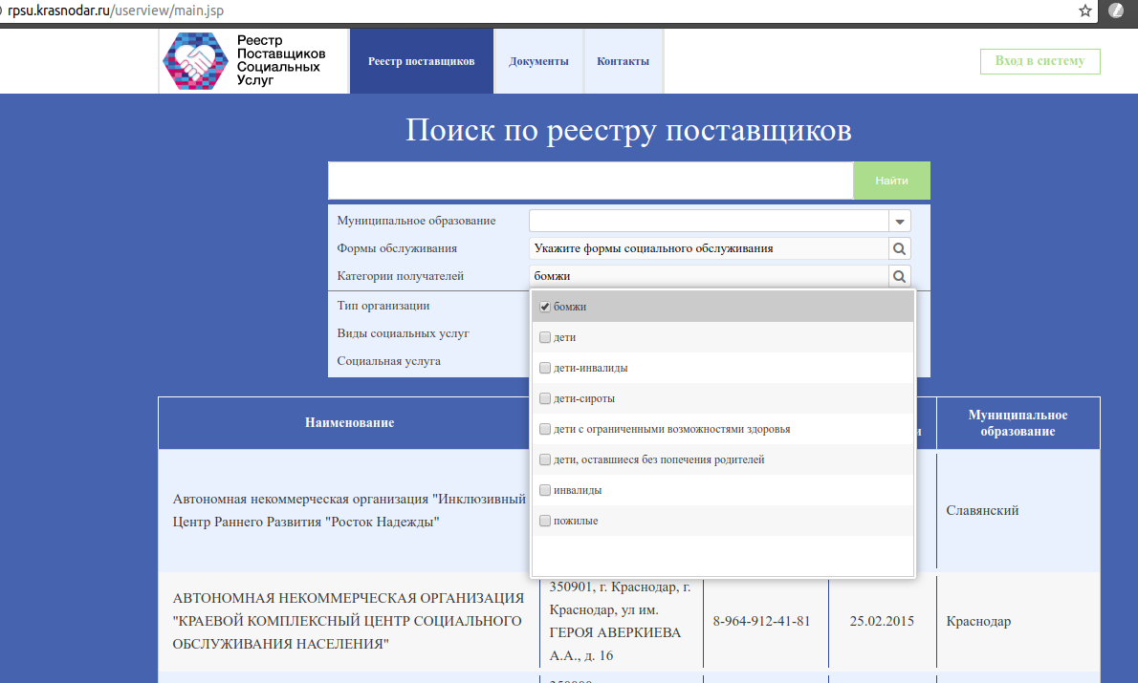Click the green Найти button

pyautogui.click(x=891, y=181)
